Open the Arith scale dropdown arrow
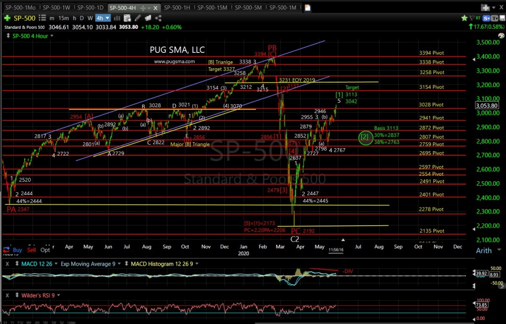 pos(499,250)
